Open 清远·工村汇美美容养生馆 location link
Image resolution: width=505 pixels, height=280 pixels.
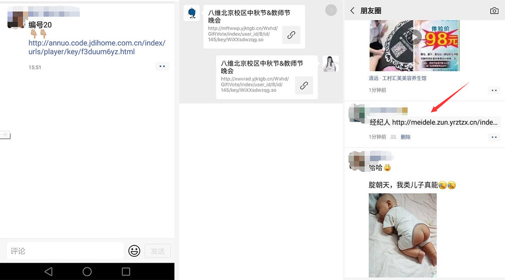point(397,78)
